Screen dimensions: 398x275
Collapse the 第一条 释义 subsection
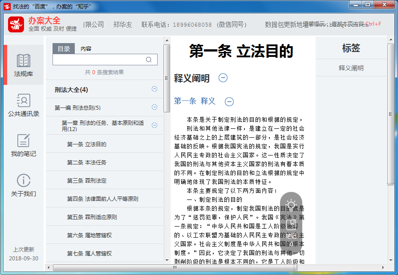click(x=229, y=102)
